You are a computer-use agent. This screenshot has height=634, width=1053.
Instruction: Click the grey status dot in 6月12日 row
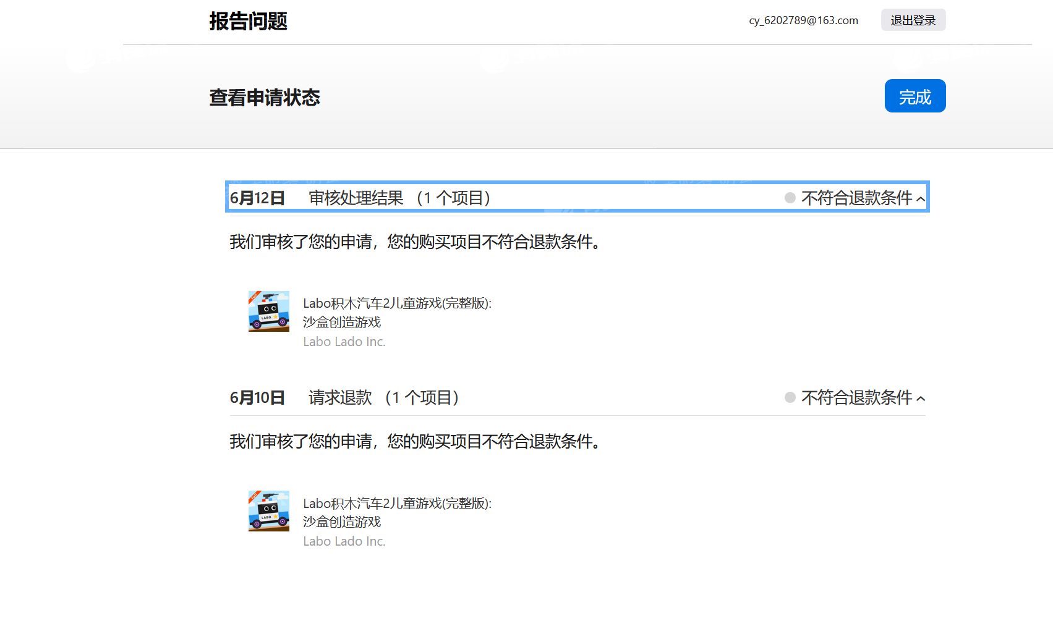(x=790, y=198)
